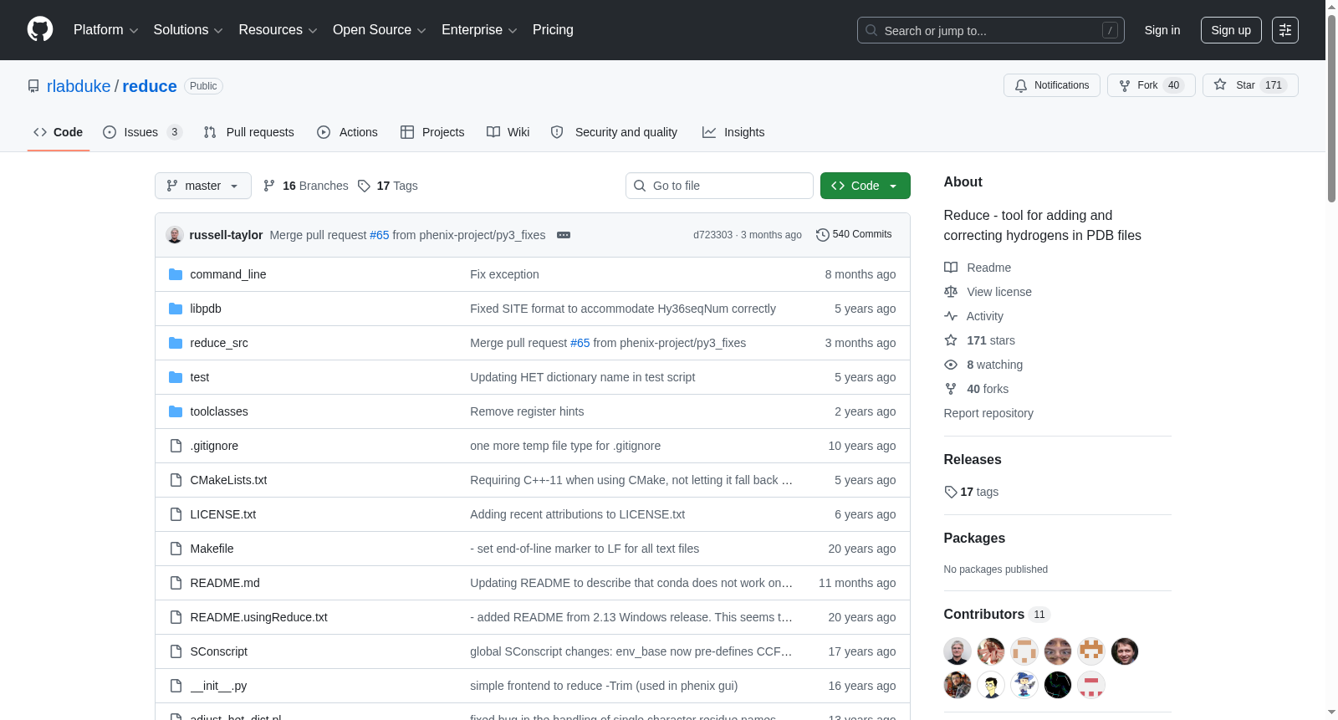
Task: Switch to the Actions tab
Action: [x=348, y=132]
